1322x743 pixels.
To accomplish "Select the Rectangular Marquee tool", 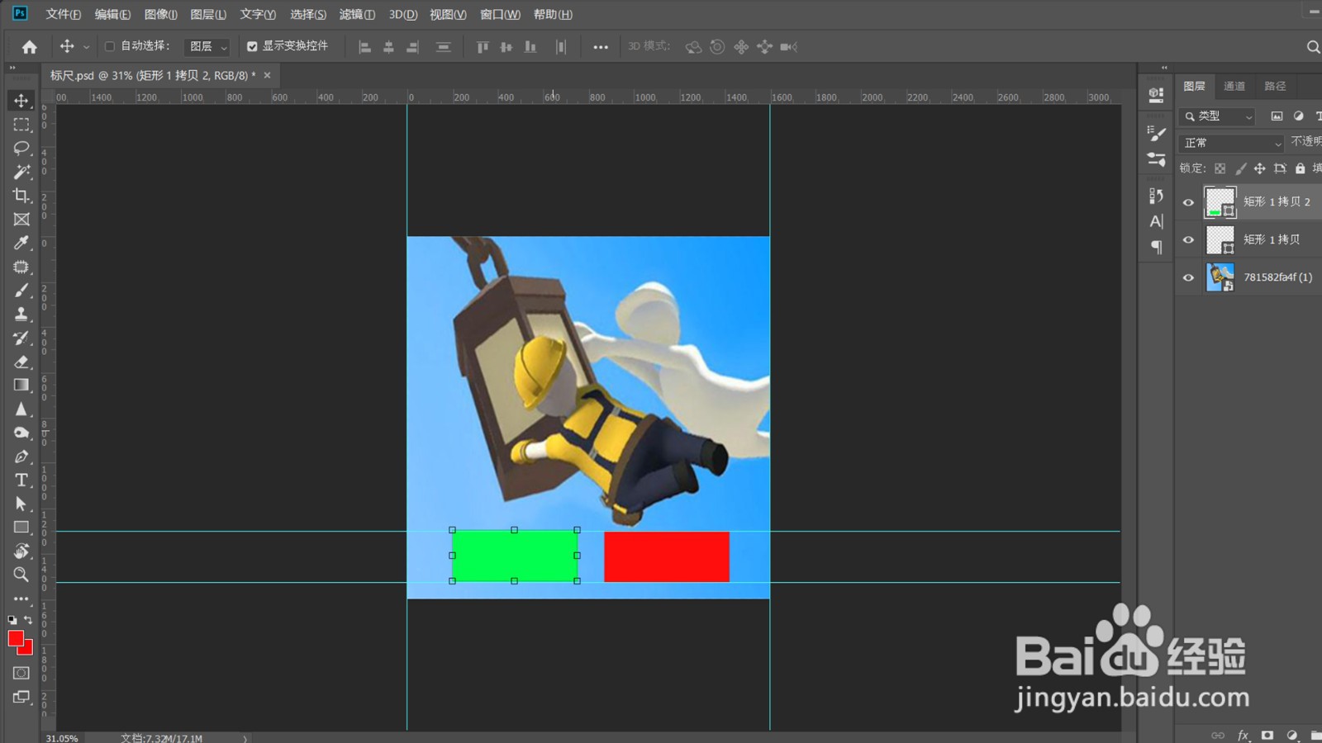I will tap(21, 125).
